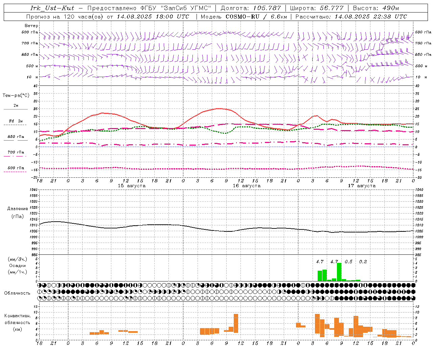Click the tallest green precipitation bar

click(339, 272)
